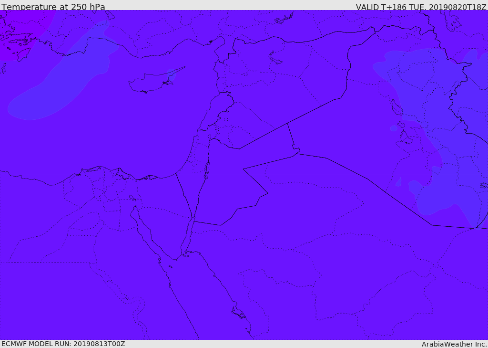Click the 'Temperature at 250 hPa' title text
Screen dimensions: 488x348
coord(53,7)
